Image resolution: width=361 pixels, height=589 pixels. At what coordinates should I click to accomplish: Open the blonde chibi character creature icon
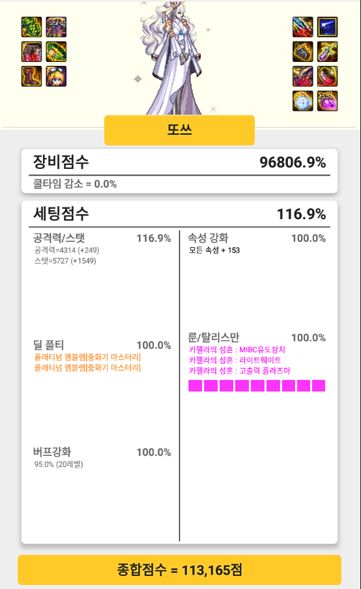pyautogui.click(x=56, y=76)
